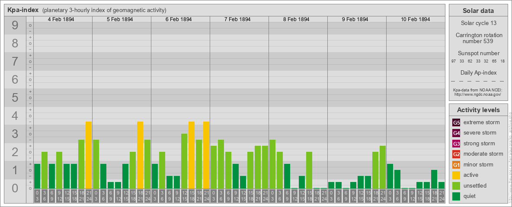Click the 0-3 bar on 8 Feb
The width and height of the screenshot is (512, 207).
272,164
